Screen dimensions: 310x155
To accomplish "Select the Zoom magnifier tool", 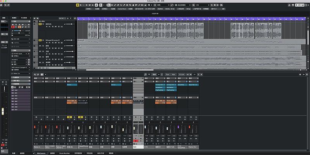I will (130, 5).
